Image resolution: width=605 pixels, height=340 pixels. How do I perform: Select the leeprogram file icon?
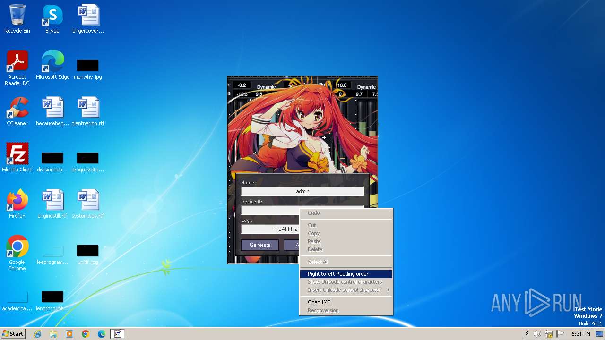[52, 255]
